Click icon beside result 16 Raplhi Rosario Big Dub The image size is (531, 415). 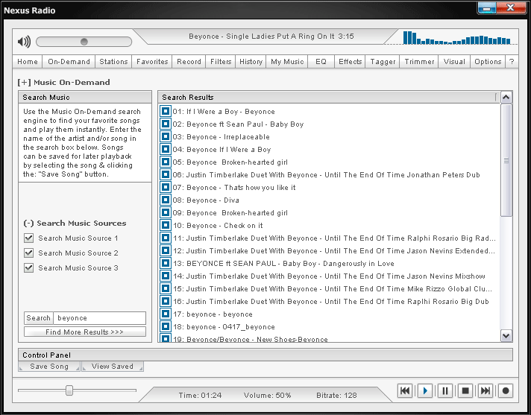point(166,301)
